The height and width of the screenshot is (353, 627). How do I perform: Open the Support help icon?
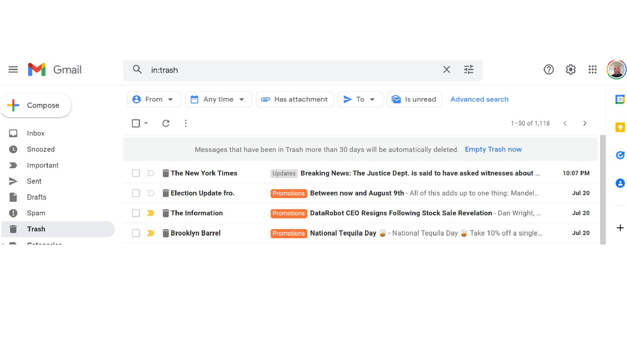pos(549,70)
